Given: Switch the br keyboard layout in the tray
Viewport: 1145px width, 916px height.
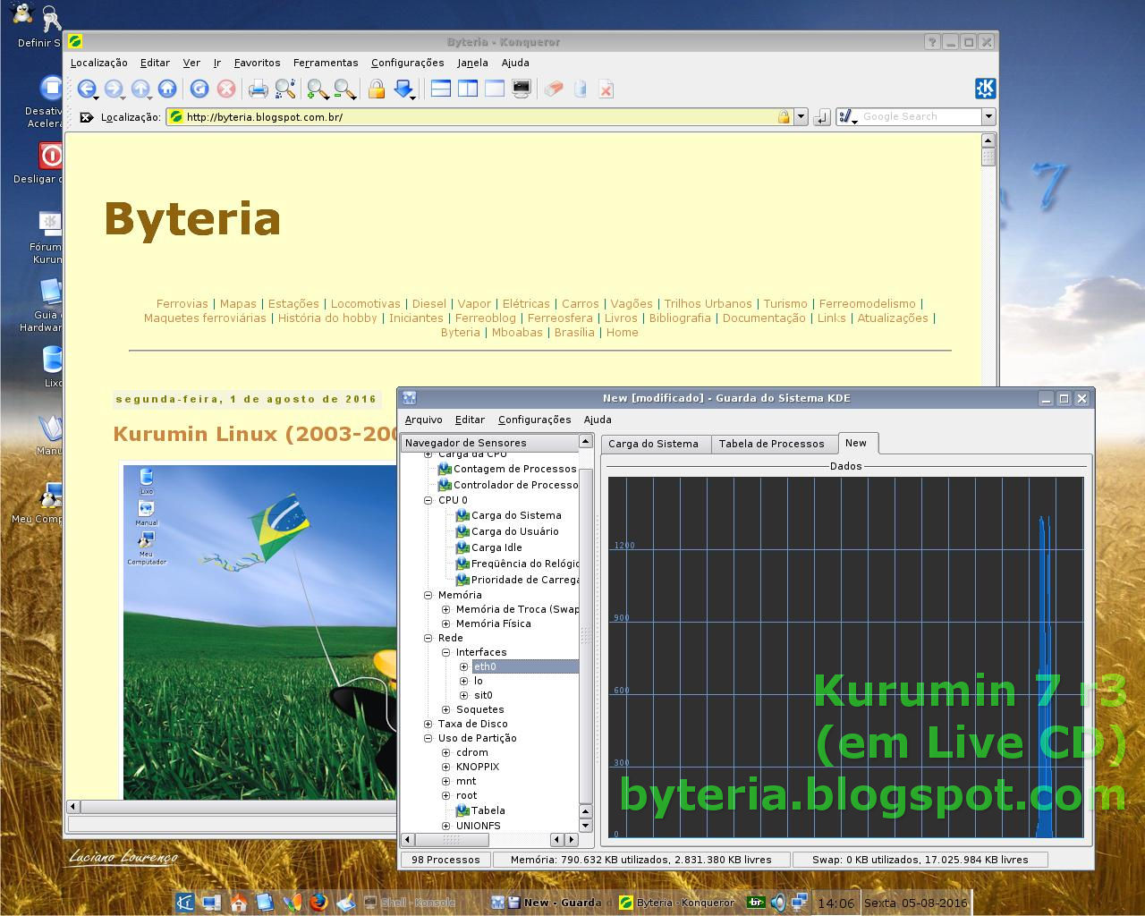Looking at the screenshot, I should click(756, 903).
